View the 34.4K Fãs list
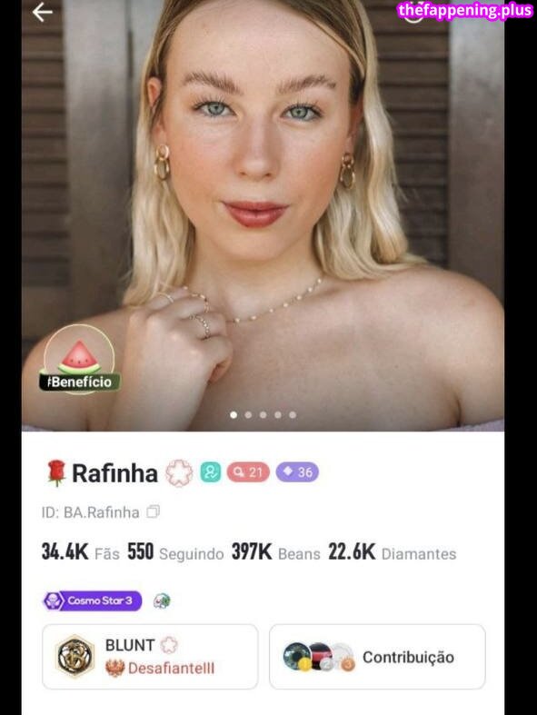Image resolution: width=537 pixels, height=715 pixels. [80, 552]
